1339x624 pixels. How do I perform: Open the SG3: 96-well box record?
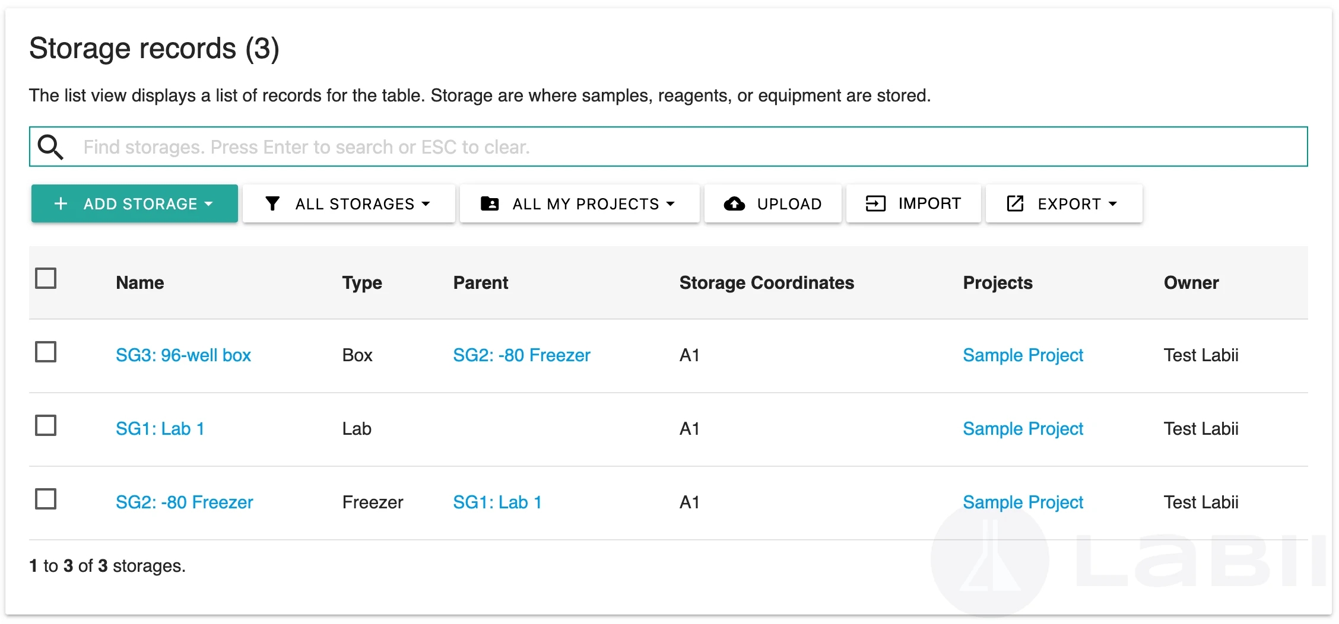183,355
